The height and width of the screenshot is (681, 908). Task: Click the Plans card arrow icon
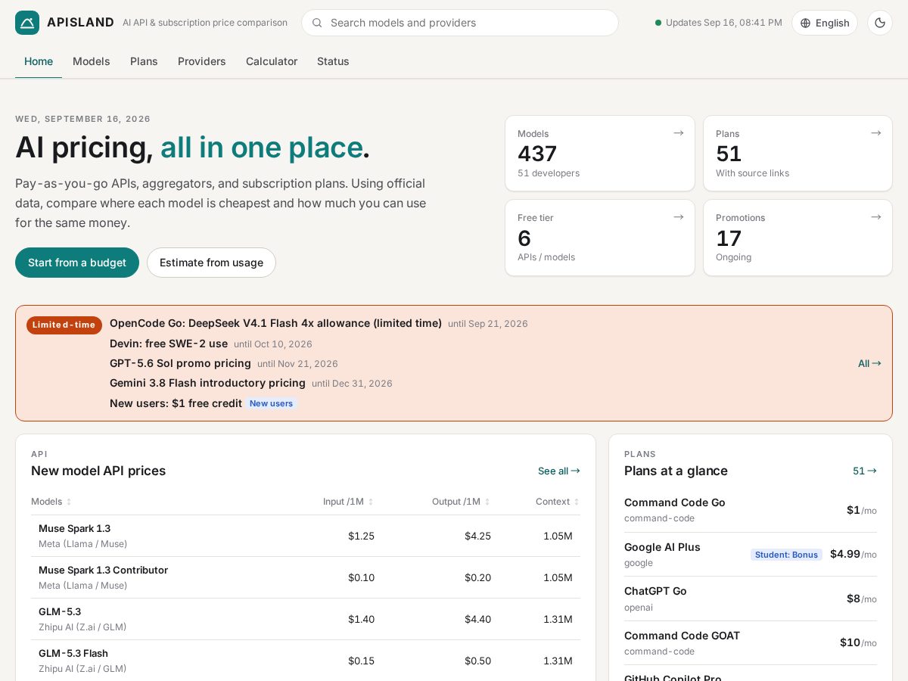(876, 133)
